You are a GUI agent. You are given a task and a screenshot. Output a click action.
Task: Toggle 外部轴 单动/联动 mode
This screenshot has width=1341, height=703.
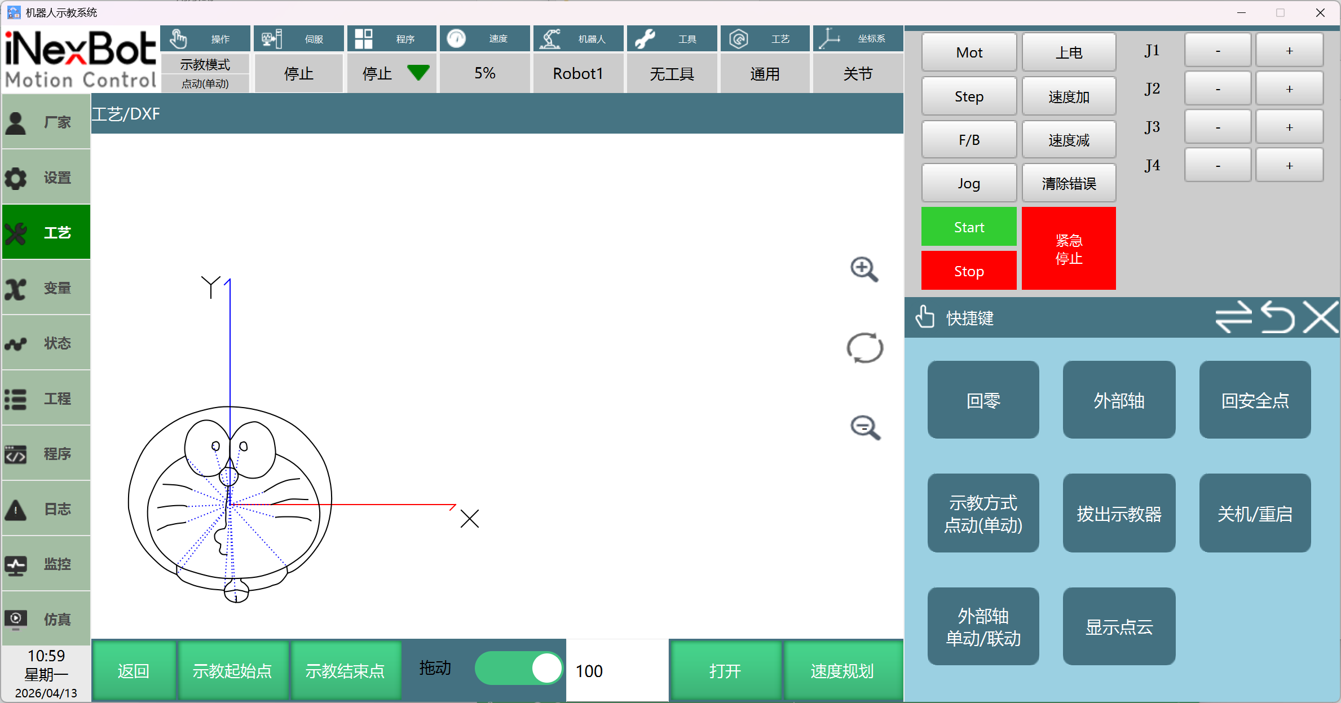[983, 626]
